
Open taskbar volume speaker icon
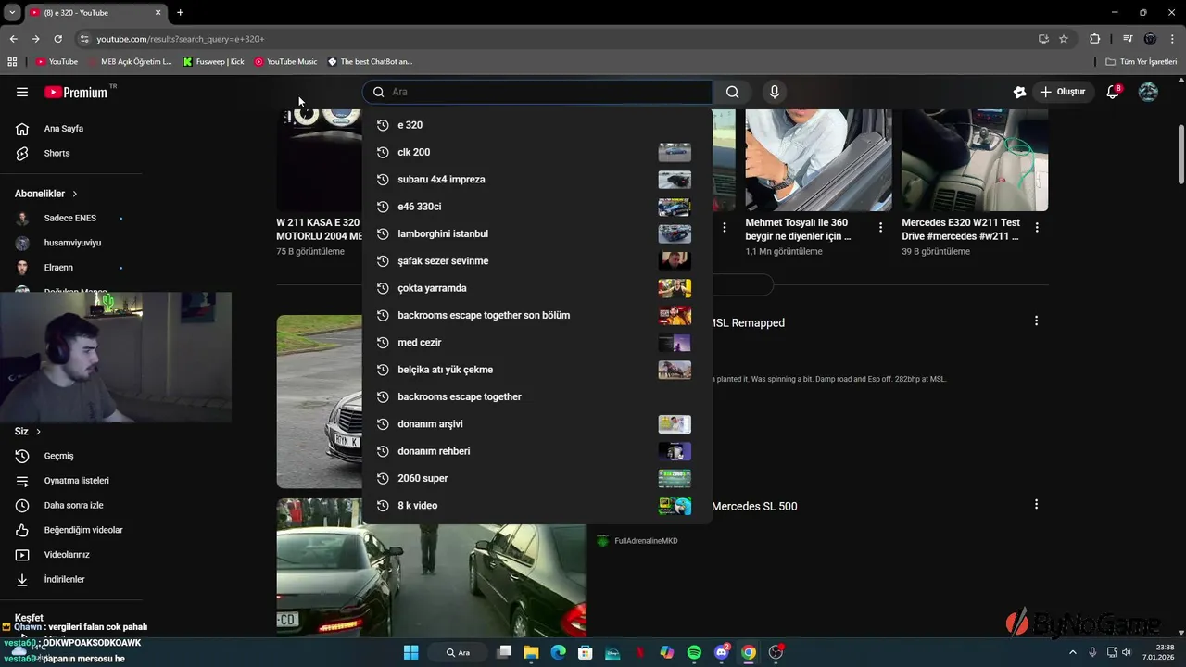[x=1127, y=652]
